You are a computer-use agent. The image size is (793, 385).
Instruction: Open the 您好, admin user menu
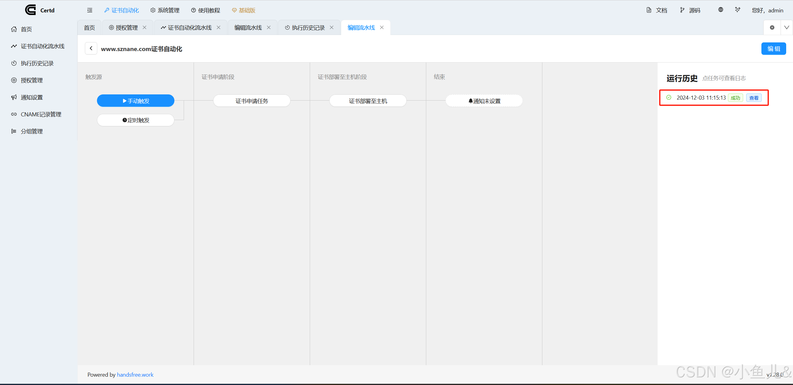pyautogui.click(x=767, y=10)
